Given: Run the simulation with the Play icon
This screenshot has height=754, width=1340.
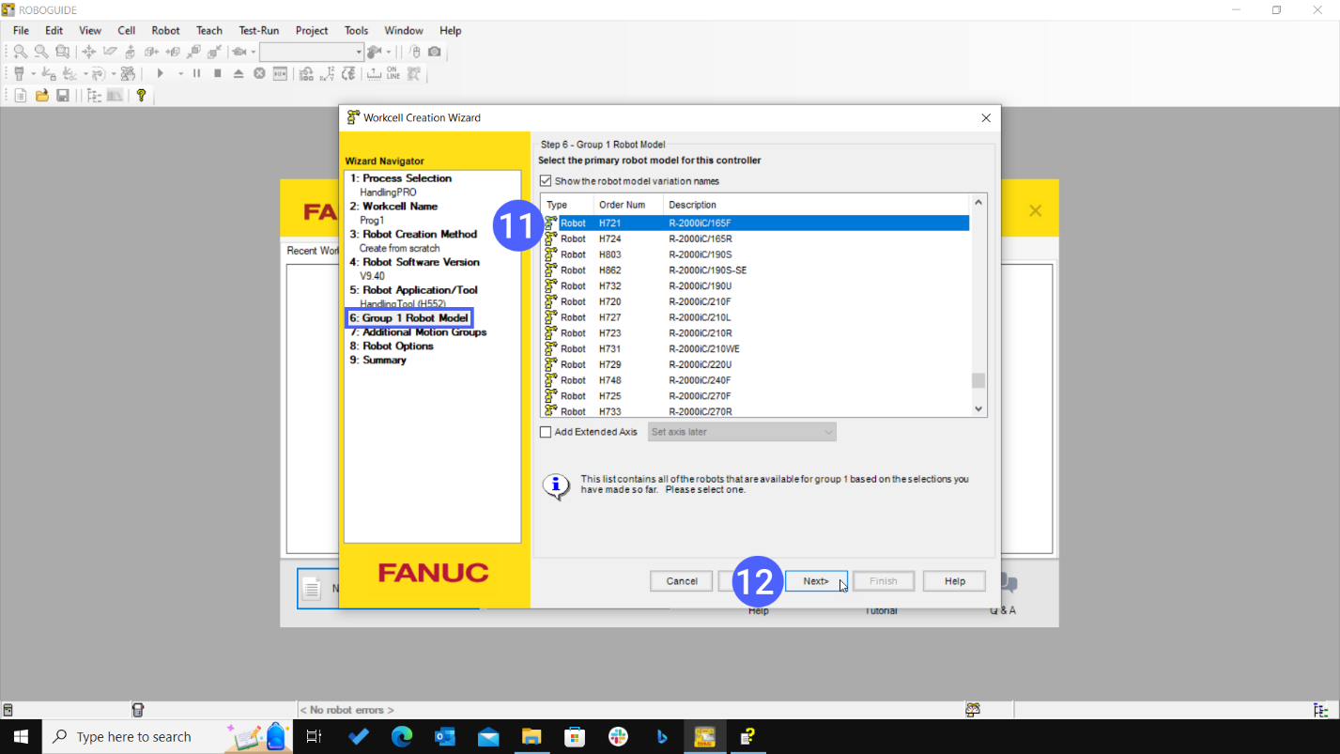Looking at the screenshot, I should 161,72.
